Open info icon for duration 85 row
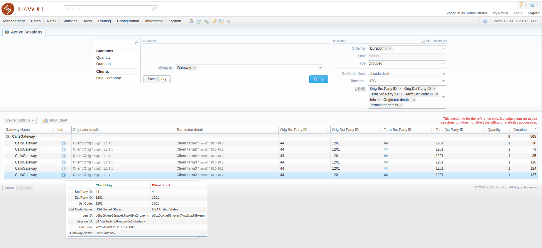The image size is (542, 248). (x=63, y=156)
